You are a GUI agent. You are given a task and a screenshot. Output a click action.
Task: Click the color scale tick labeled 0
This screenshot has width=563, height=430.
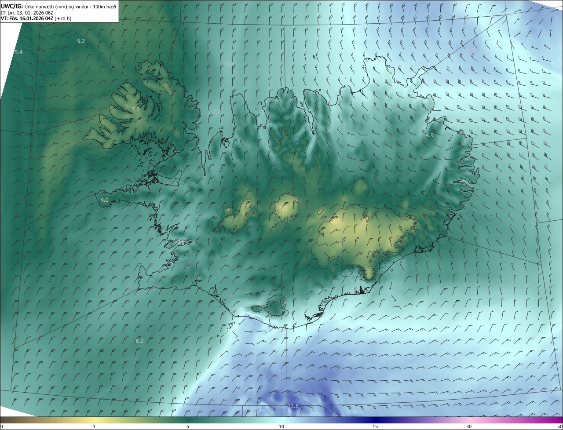[2, 426]
